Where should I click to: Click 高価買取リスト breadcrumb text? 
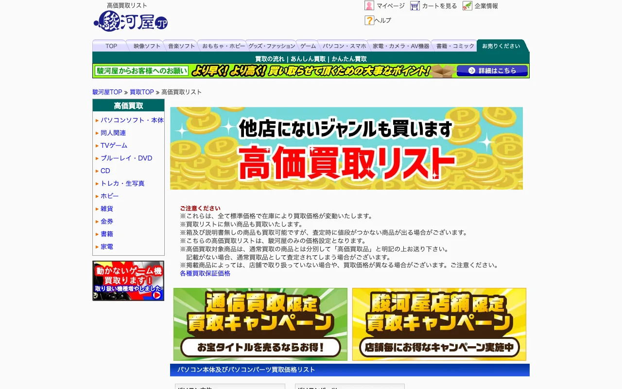181,92
